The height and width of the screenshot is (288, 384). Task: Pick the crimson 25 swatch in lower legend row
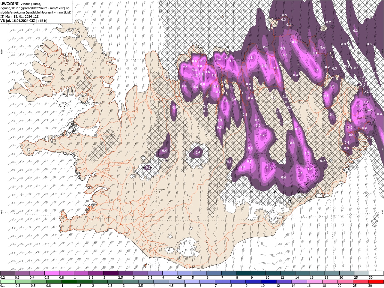tap(361, 281)
